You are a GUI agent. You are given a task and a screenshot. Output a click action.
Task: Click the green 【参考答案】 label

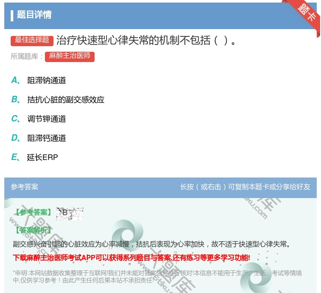32,213
